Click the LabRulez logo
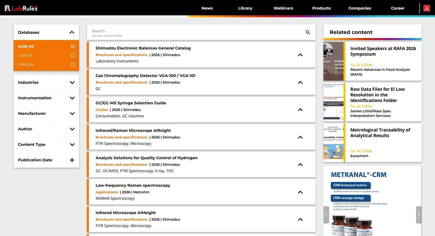435x236 pixels. pos(21,8)
